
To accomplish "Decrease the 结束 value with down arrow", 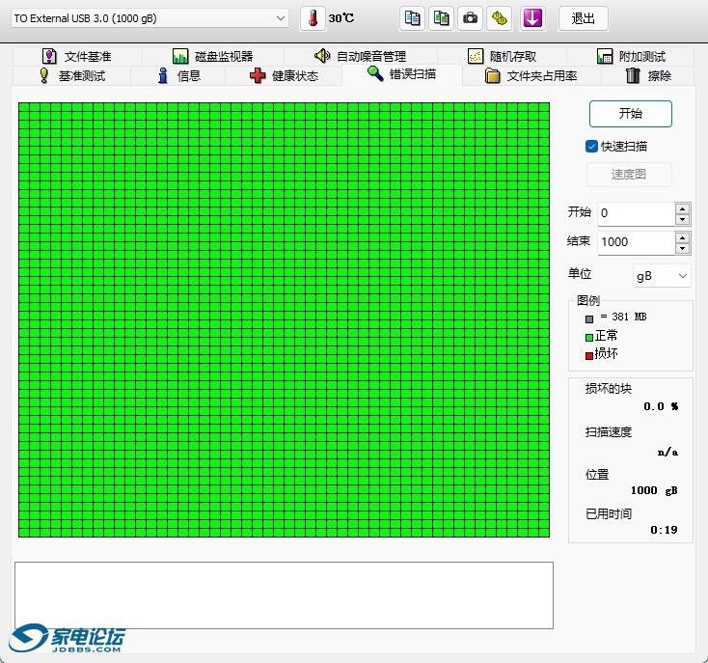I will tap(682, 248).
